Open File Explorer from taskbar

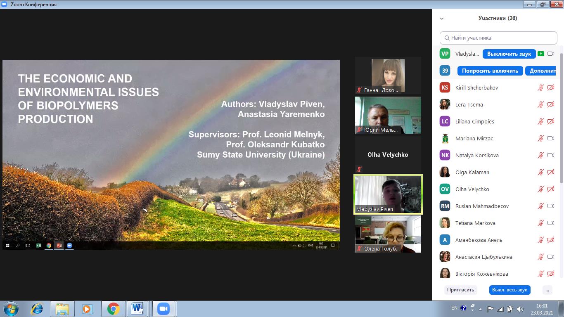point(62,309)
